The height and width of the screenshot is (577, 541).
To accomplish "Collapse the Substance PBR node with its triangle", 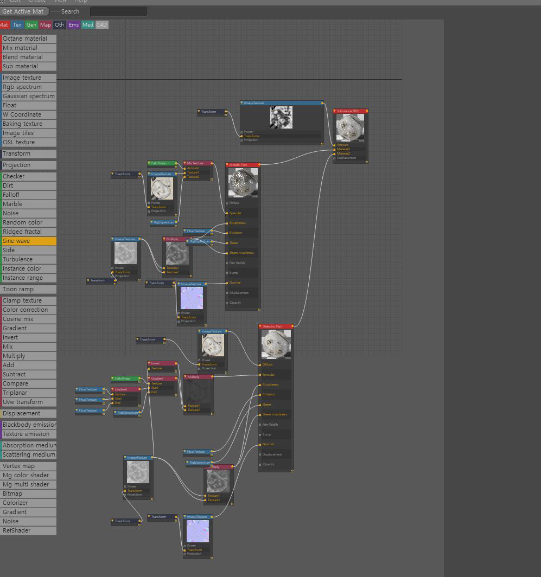I will click(x=335, y=111).
